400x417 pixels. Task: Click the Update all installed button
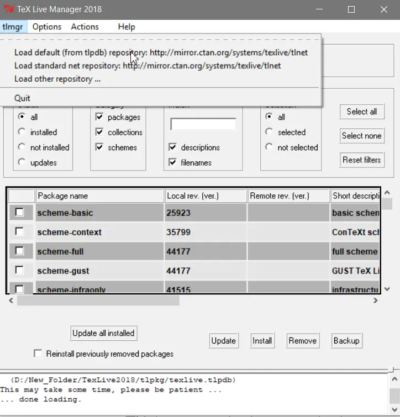[x=103, y=333]
